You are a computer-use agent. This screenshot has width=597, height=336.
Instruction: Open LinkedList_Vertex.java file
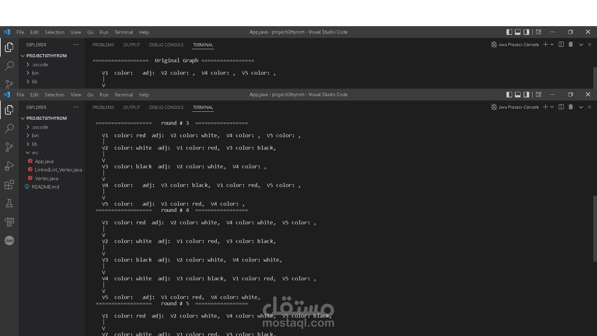[58, 170]
